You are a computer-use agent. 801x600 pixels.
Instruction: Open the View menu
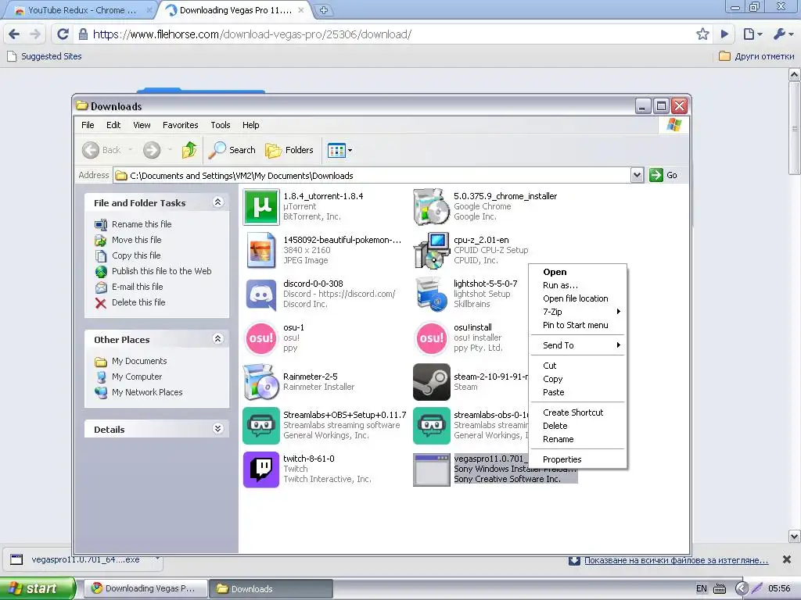pos(142,125)
